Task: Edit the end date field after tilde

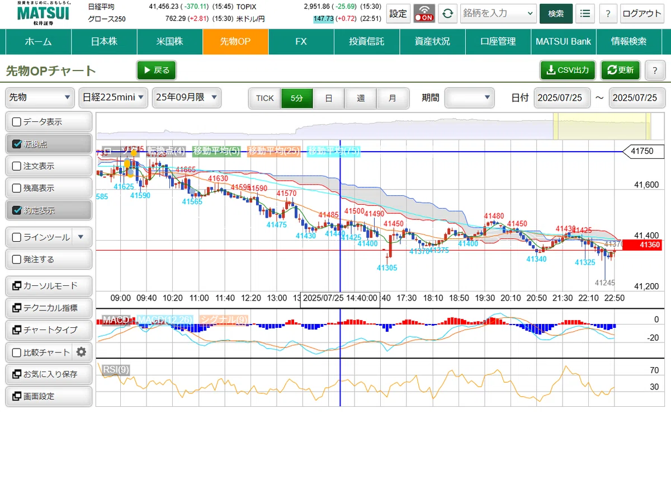Action: click(x=637, y=97)
